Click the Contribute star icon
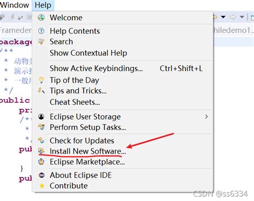 [x=42, y=185]
